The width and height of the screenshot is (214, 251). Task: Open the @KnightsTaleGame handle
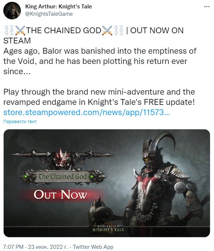[x=49, y=14]
